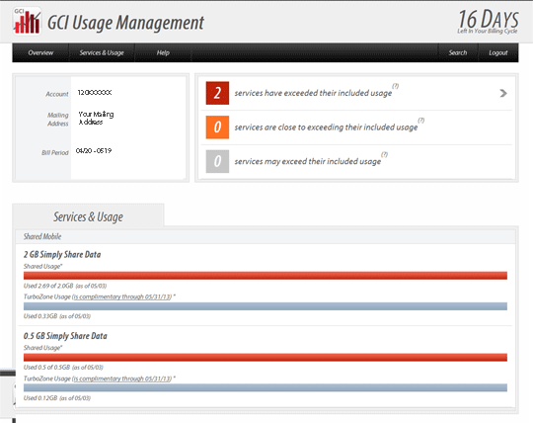Click the 'GCI Usage Management' title
Image resolution: width=533 pixels, height=423 pixels.
(125, 23)
